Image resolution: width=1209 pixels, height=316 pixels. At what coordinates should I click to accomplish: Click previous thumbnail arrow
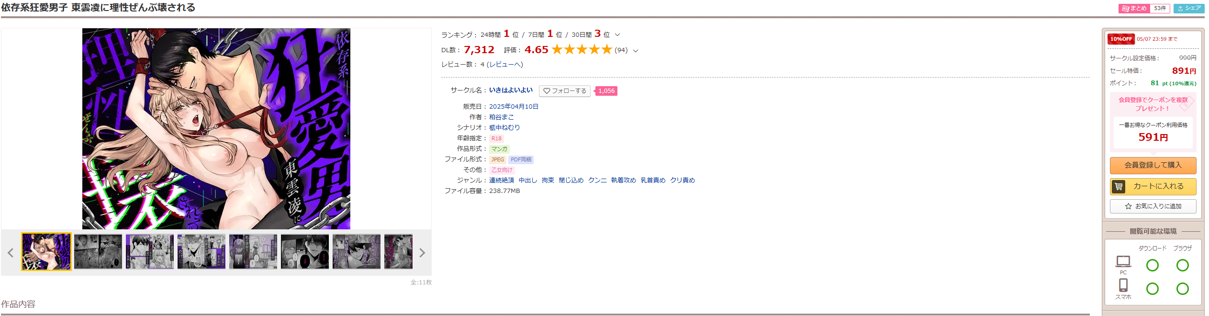(11, 253)
